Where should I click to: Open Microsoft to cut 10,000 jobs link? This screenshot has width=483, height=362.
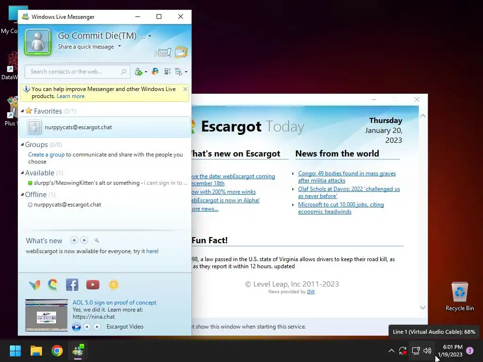341,208
